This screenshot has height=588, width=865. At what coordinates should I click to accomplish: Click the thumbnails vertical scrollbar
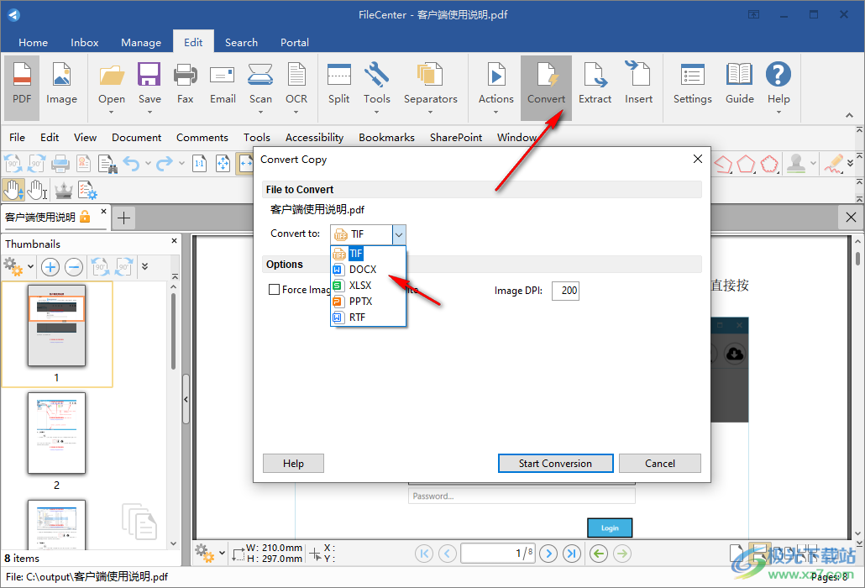coord(173,331)
